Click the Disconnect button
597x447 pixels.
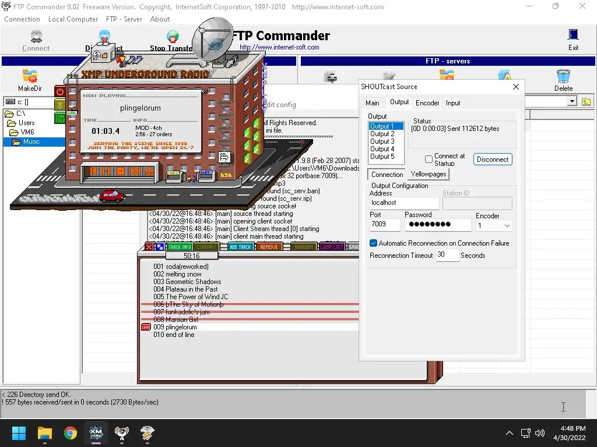point(493,159)
